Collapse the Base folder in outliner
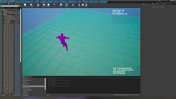Viewport: 176px width, 99px height. coord(3,14)
